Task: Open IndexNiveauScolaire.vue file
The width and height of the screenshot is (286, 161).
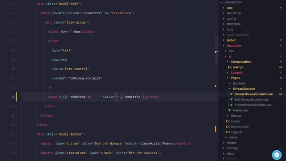Action: (x=253, y=105)
